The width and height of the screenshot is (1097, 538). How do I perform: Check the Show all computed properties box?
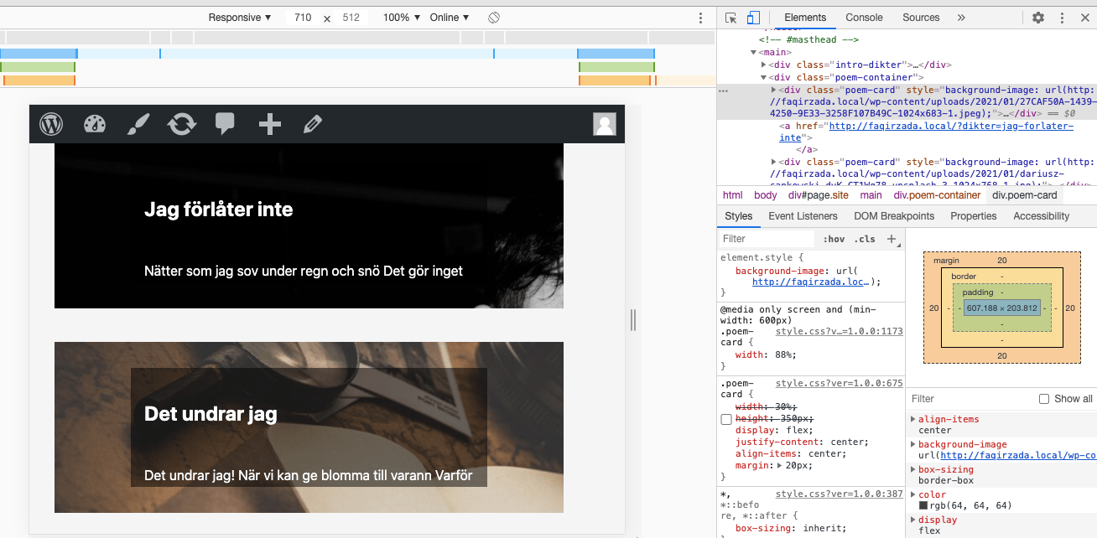[x=1044, y=399]
